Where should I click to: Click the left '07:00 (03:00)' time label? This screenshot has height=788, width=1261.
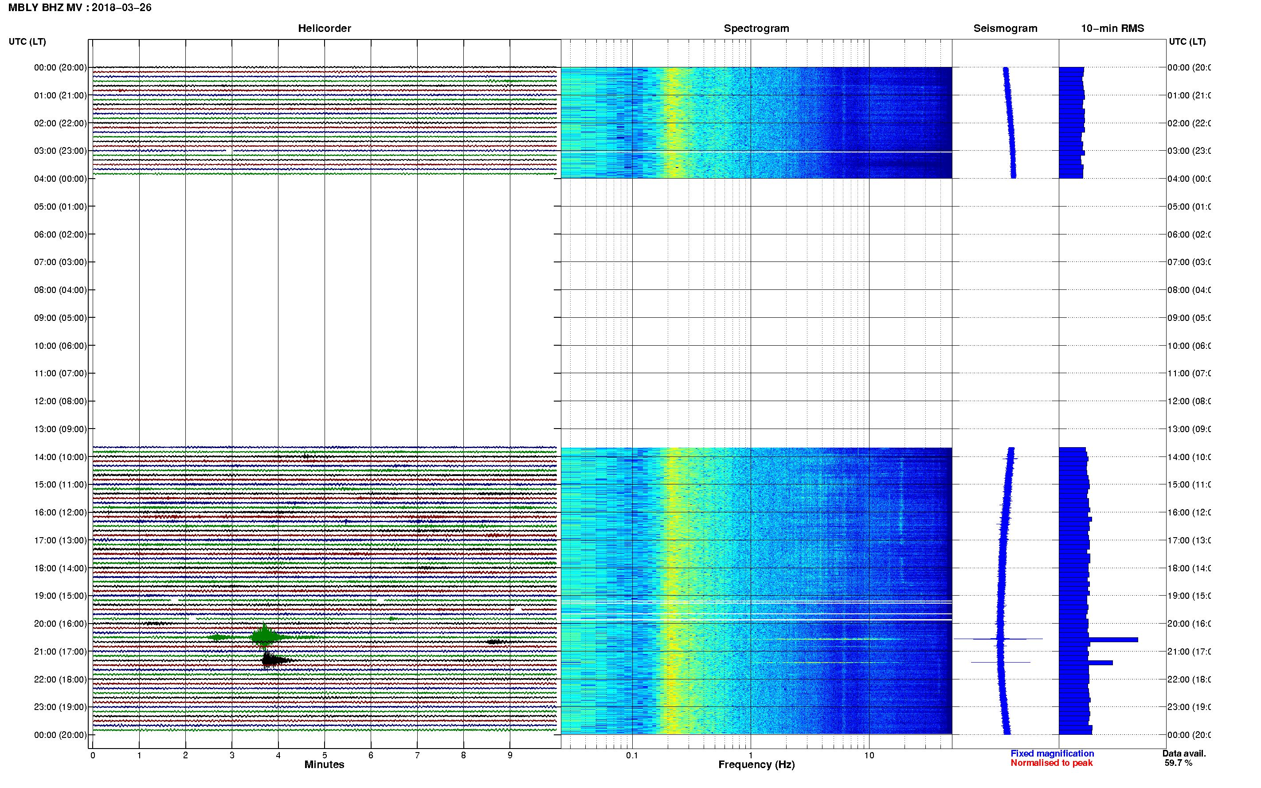(x=60, y=262)
